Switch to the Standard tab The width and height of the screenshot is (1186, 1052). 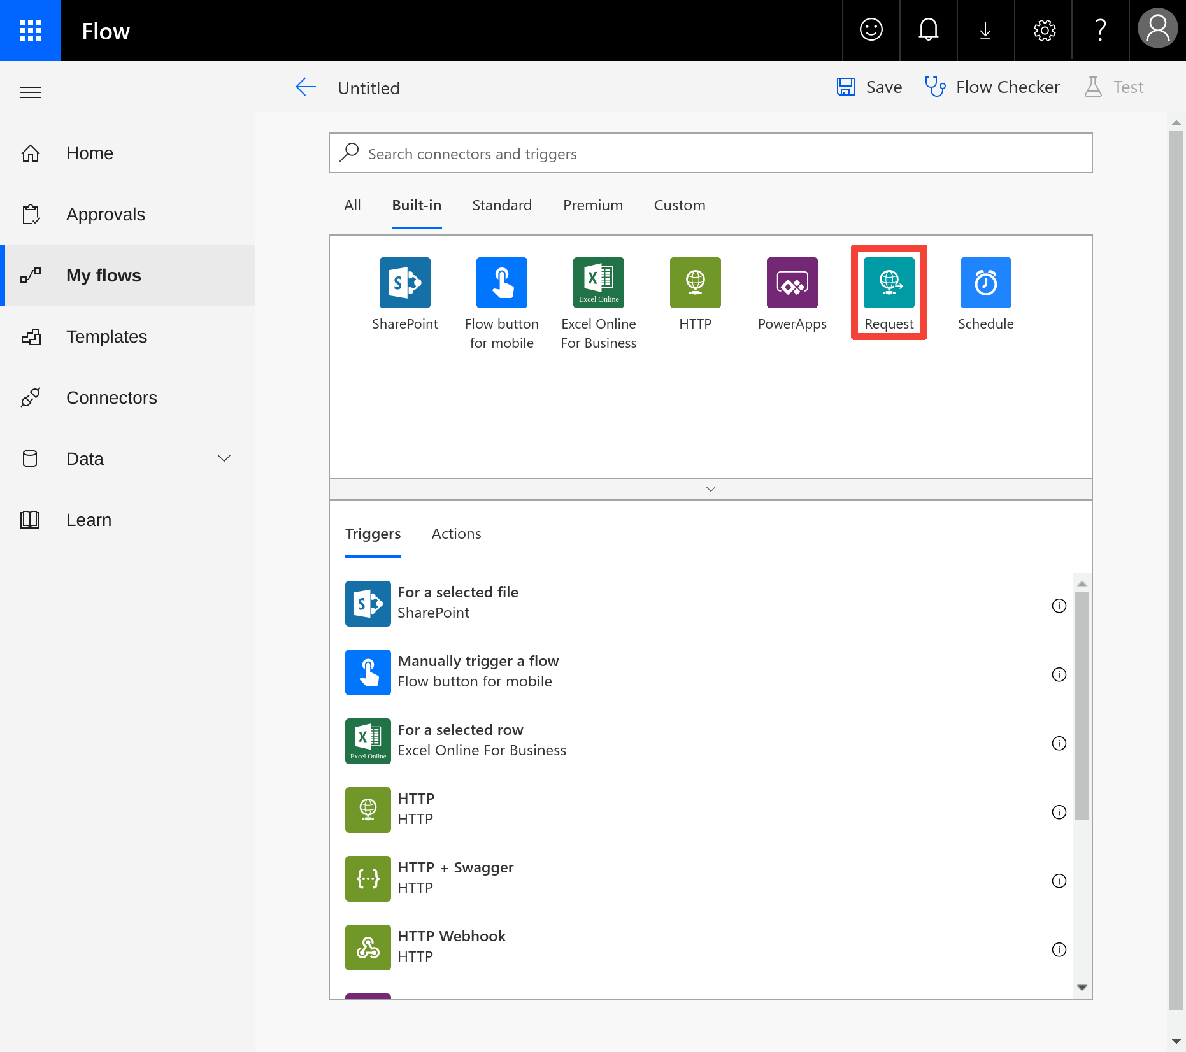pos(502,205)
